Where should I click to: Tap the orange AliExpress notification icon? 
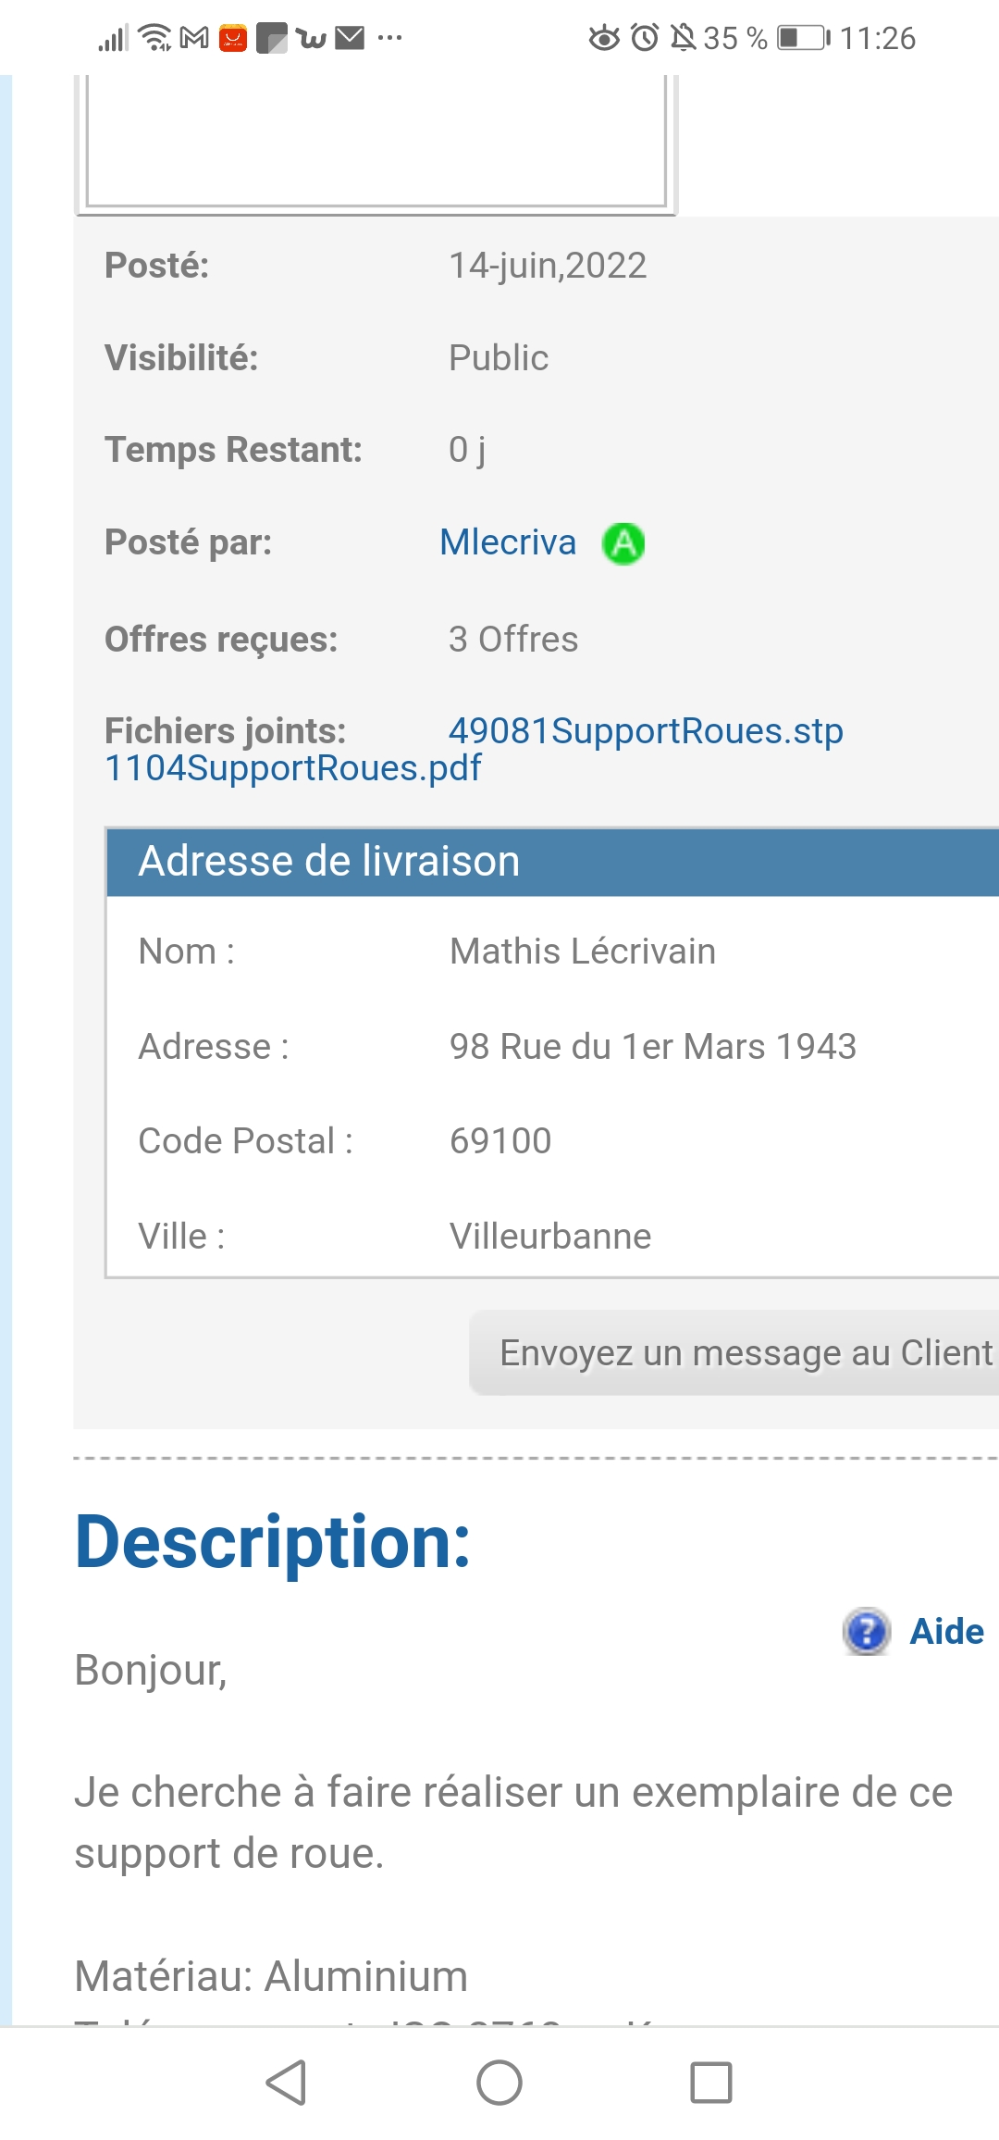(233, 38)
